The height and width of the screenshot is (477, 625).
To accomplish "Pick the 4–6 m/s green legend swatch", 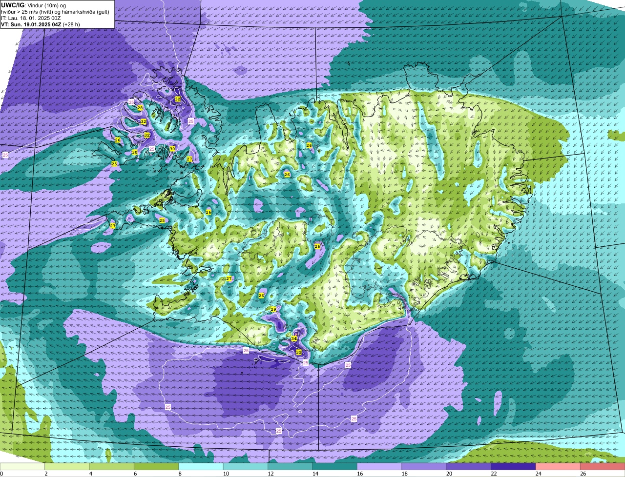I will coord(112,467).
